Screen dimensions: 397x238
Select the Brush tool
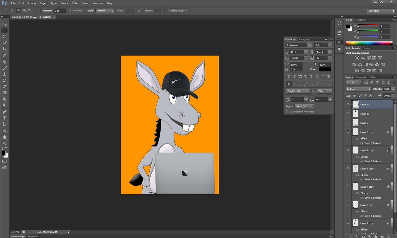5,68
